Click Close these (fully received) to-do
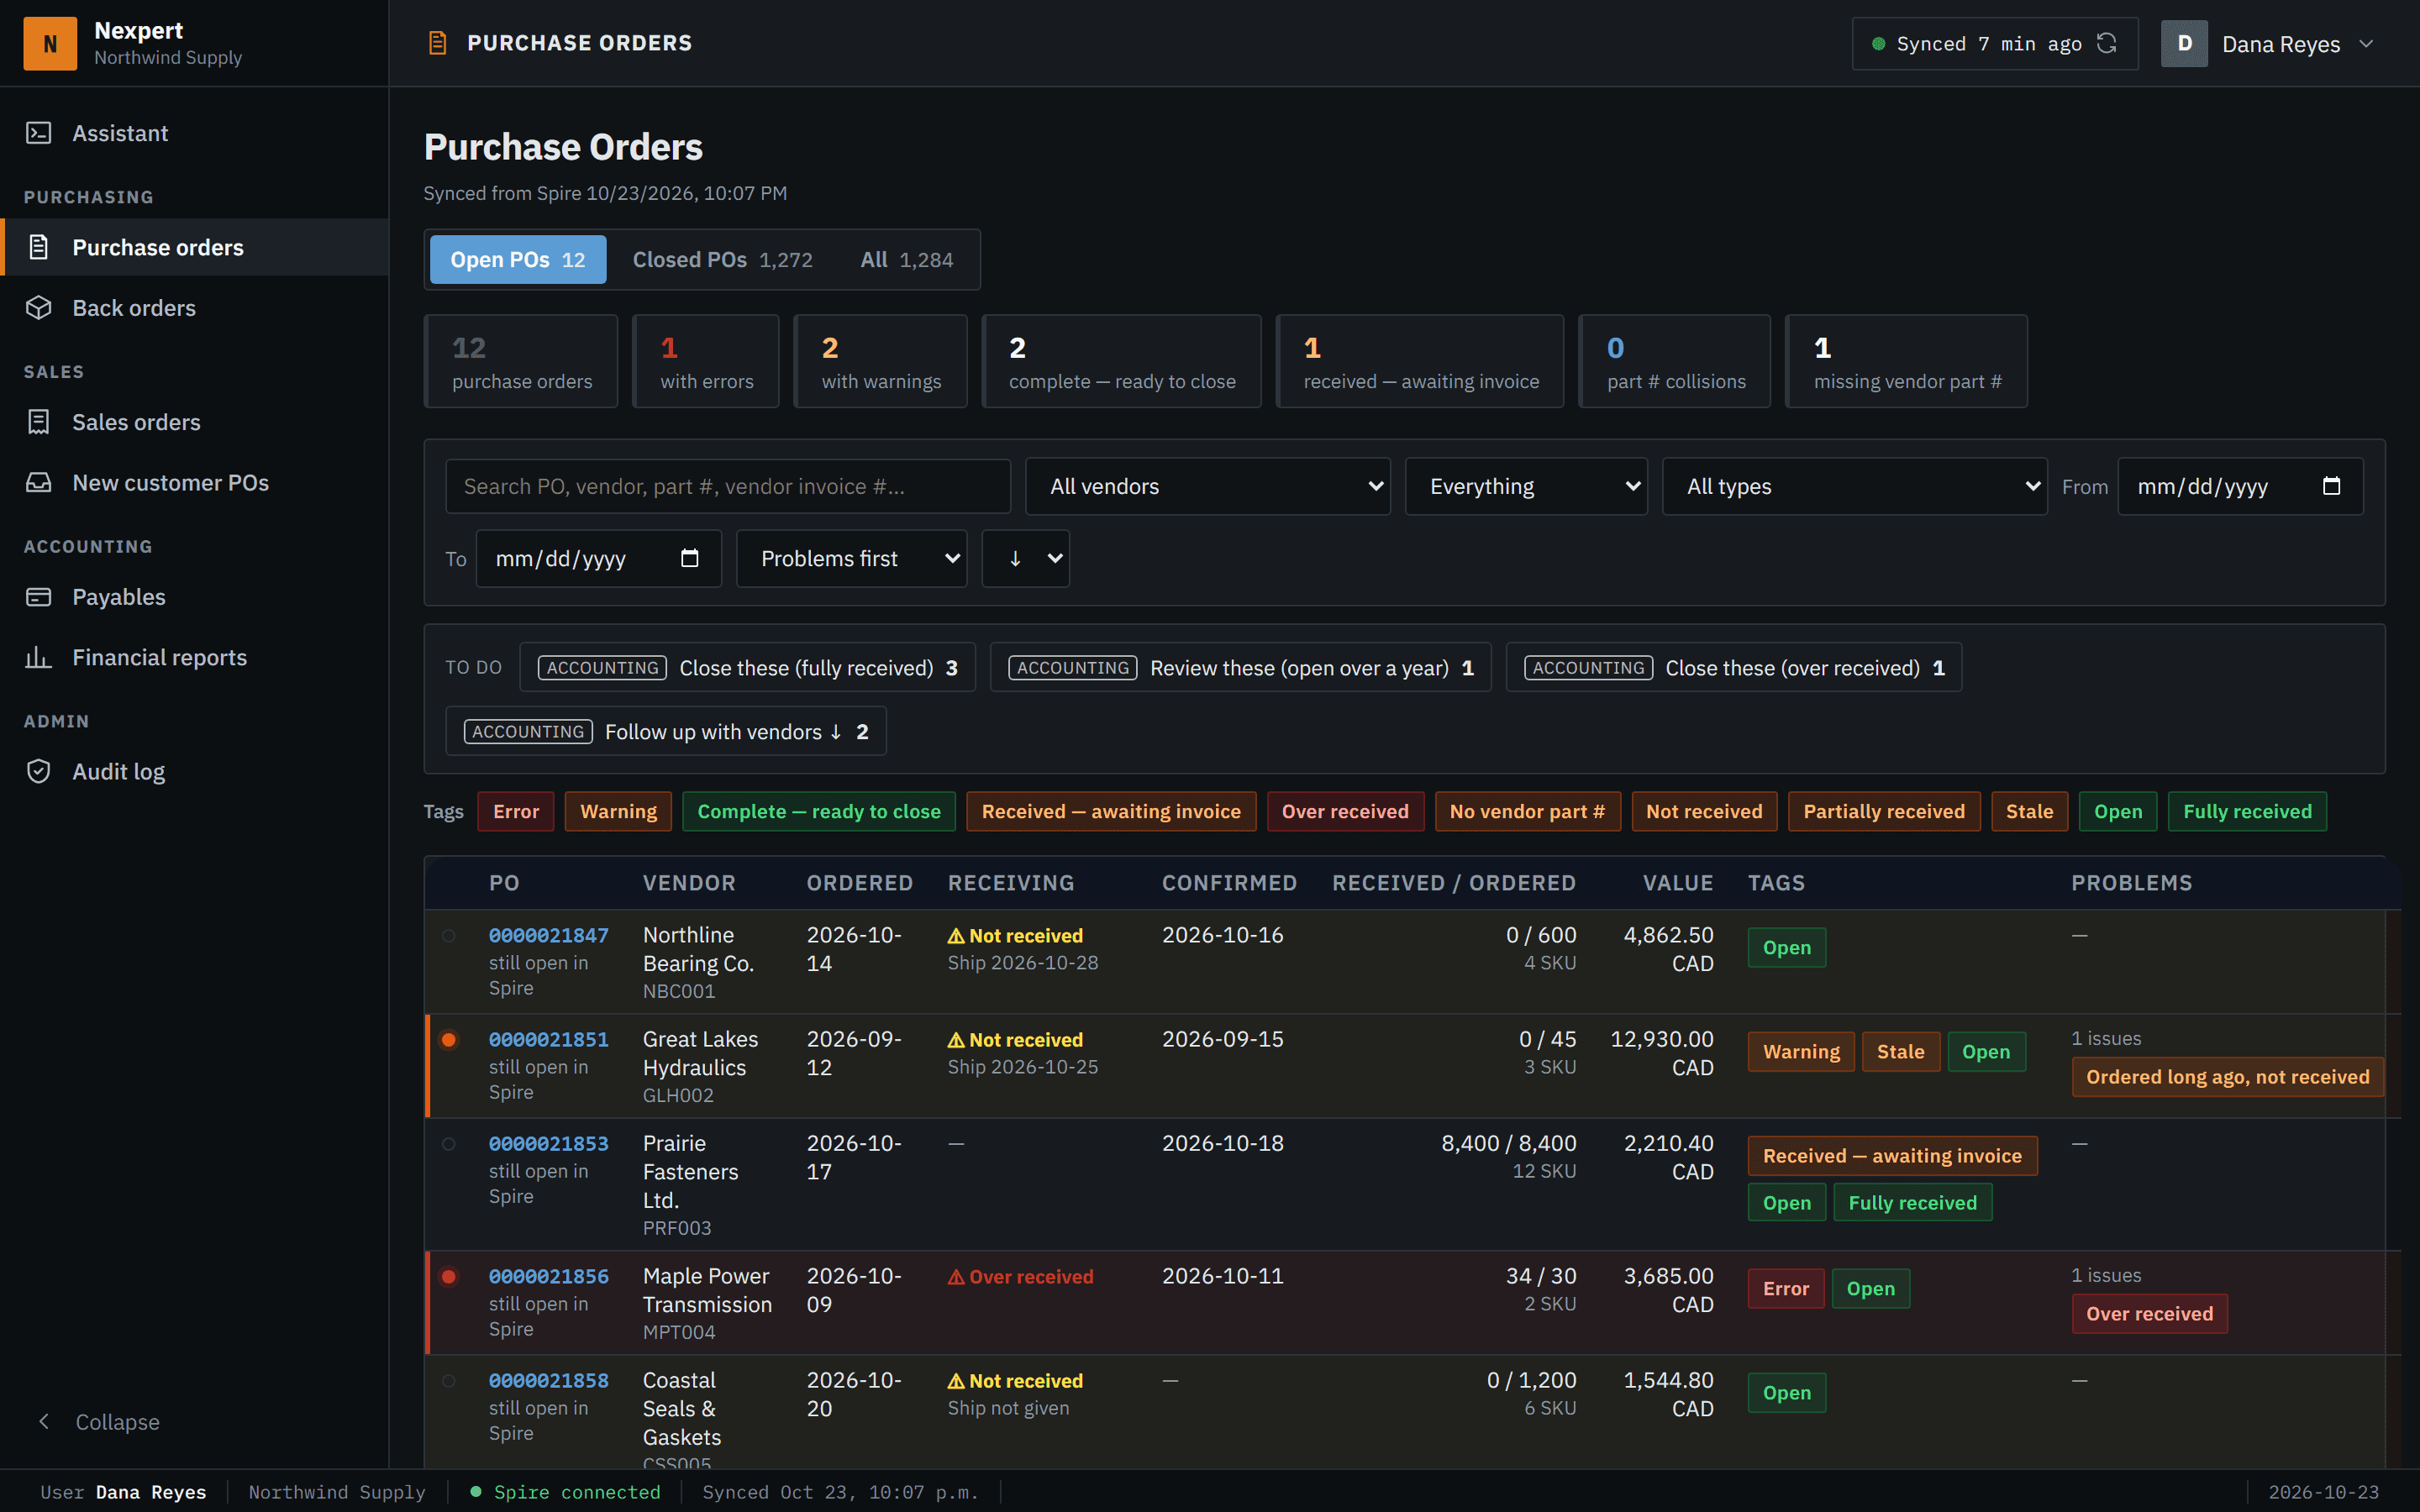The height and width of the screenshot is (1512, 2420). [748, 667]
